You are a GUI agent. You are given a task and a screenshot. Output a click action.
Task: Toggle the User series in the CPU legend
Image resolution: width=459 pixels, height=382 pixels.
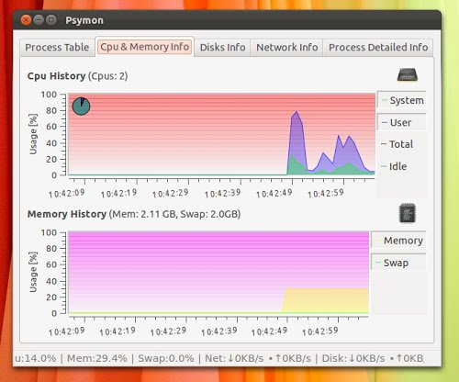tap(402, 122)
